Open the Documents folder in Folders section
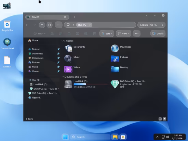Image resolution: width=188 pixels, height=141 pixels. (x=68, y=48)
